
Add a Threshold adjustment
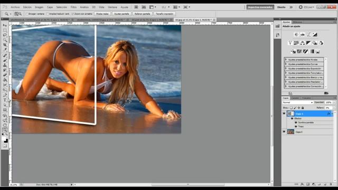point(305,52)
